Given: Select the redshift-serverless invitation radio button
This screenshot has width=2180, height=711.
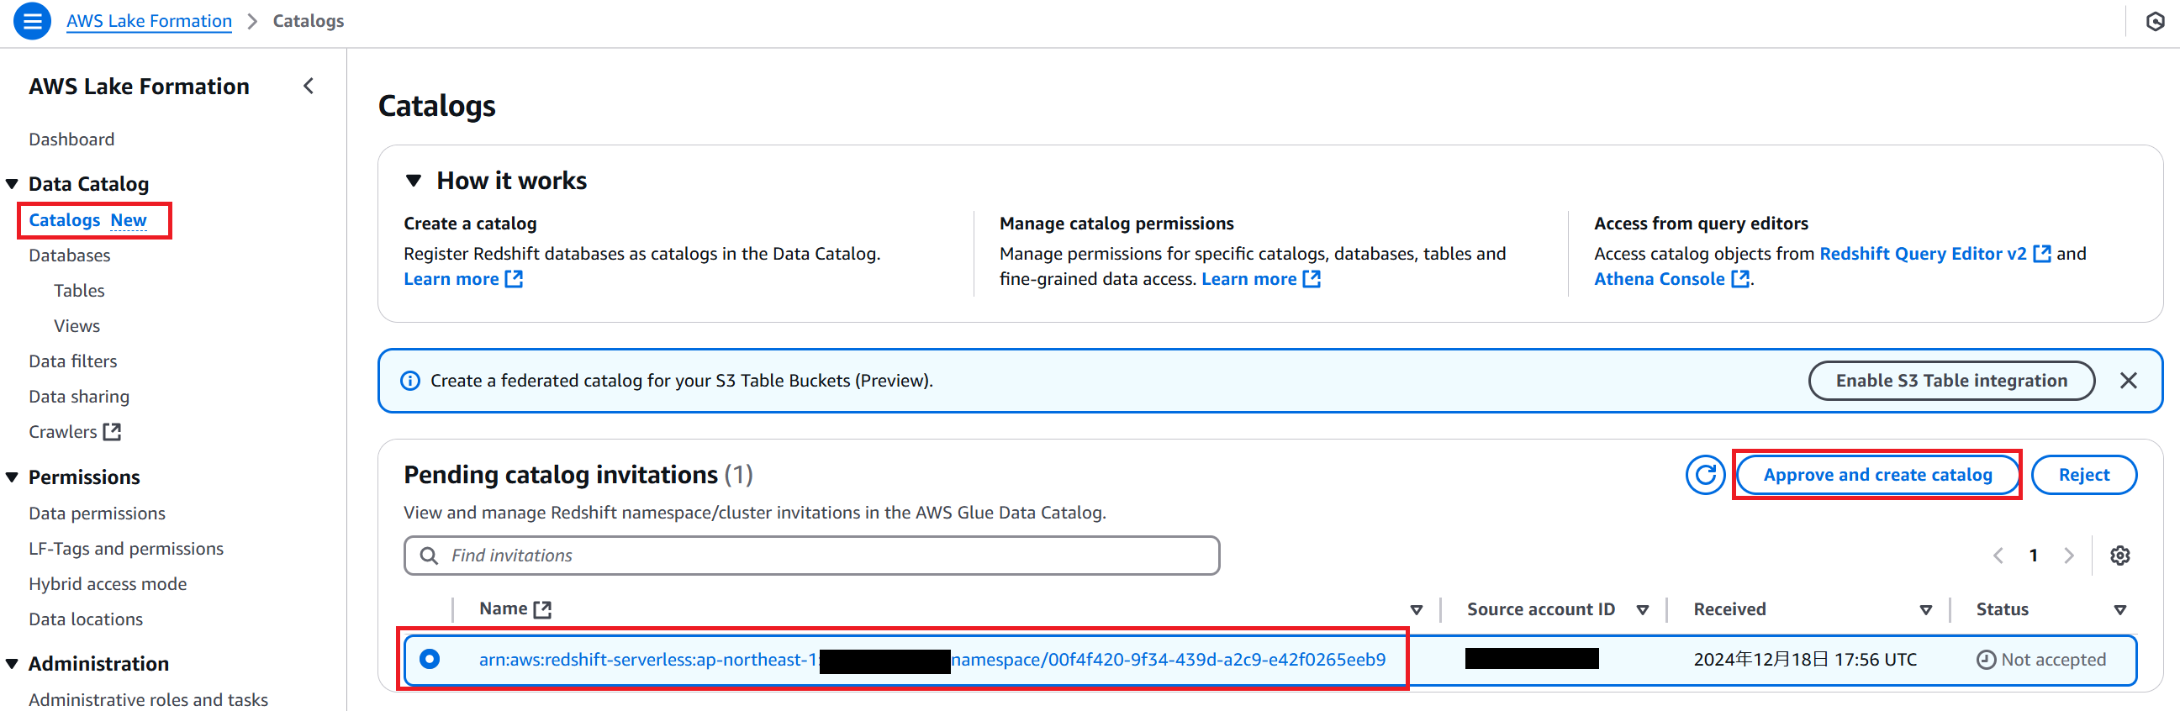Looking at the screenshot, I should click(x=430, y=659).
